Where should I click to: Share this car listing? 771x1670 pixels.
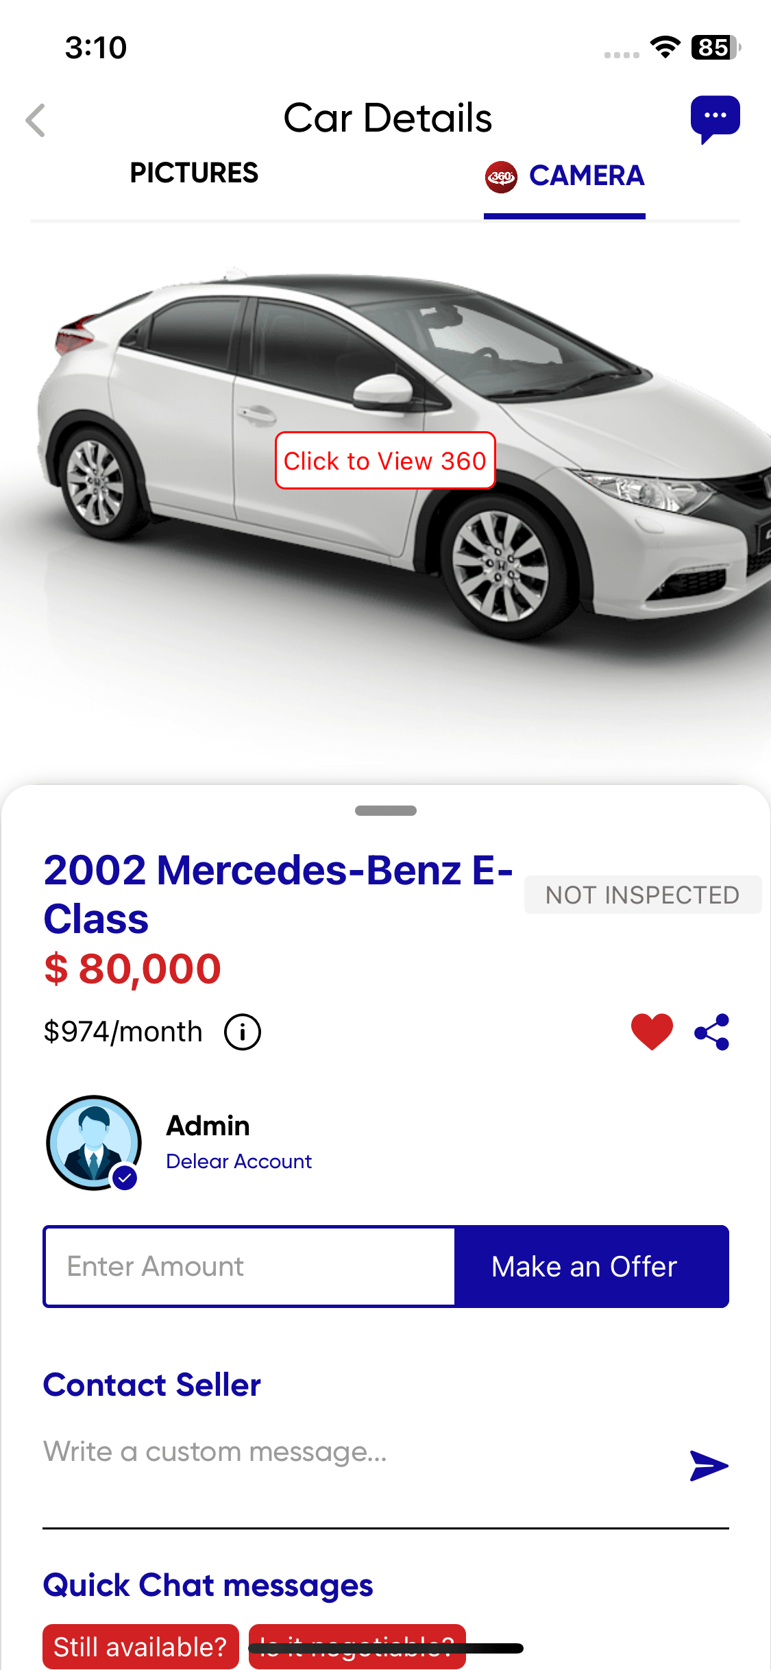[712, 1032]
